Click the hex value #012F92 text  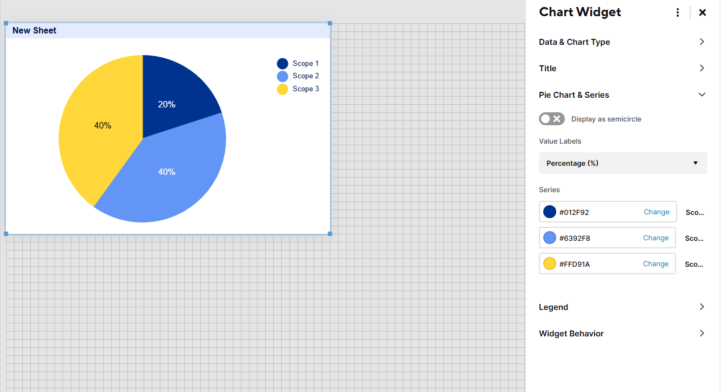tap(574, 212)
